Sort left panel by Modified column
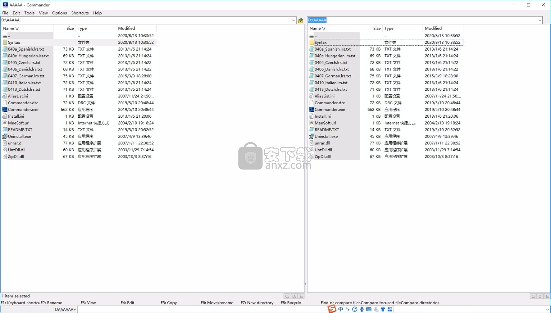 click(x=136, y=28)
